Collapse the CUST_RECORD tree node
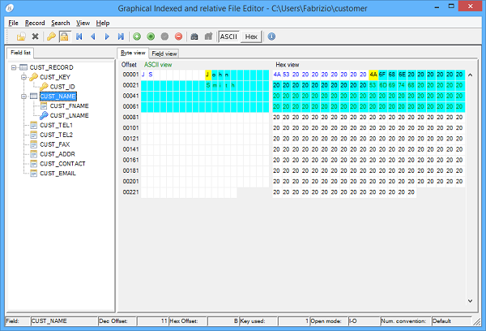The image size is (486, 331). 14,67
